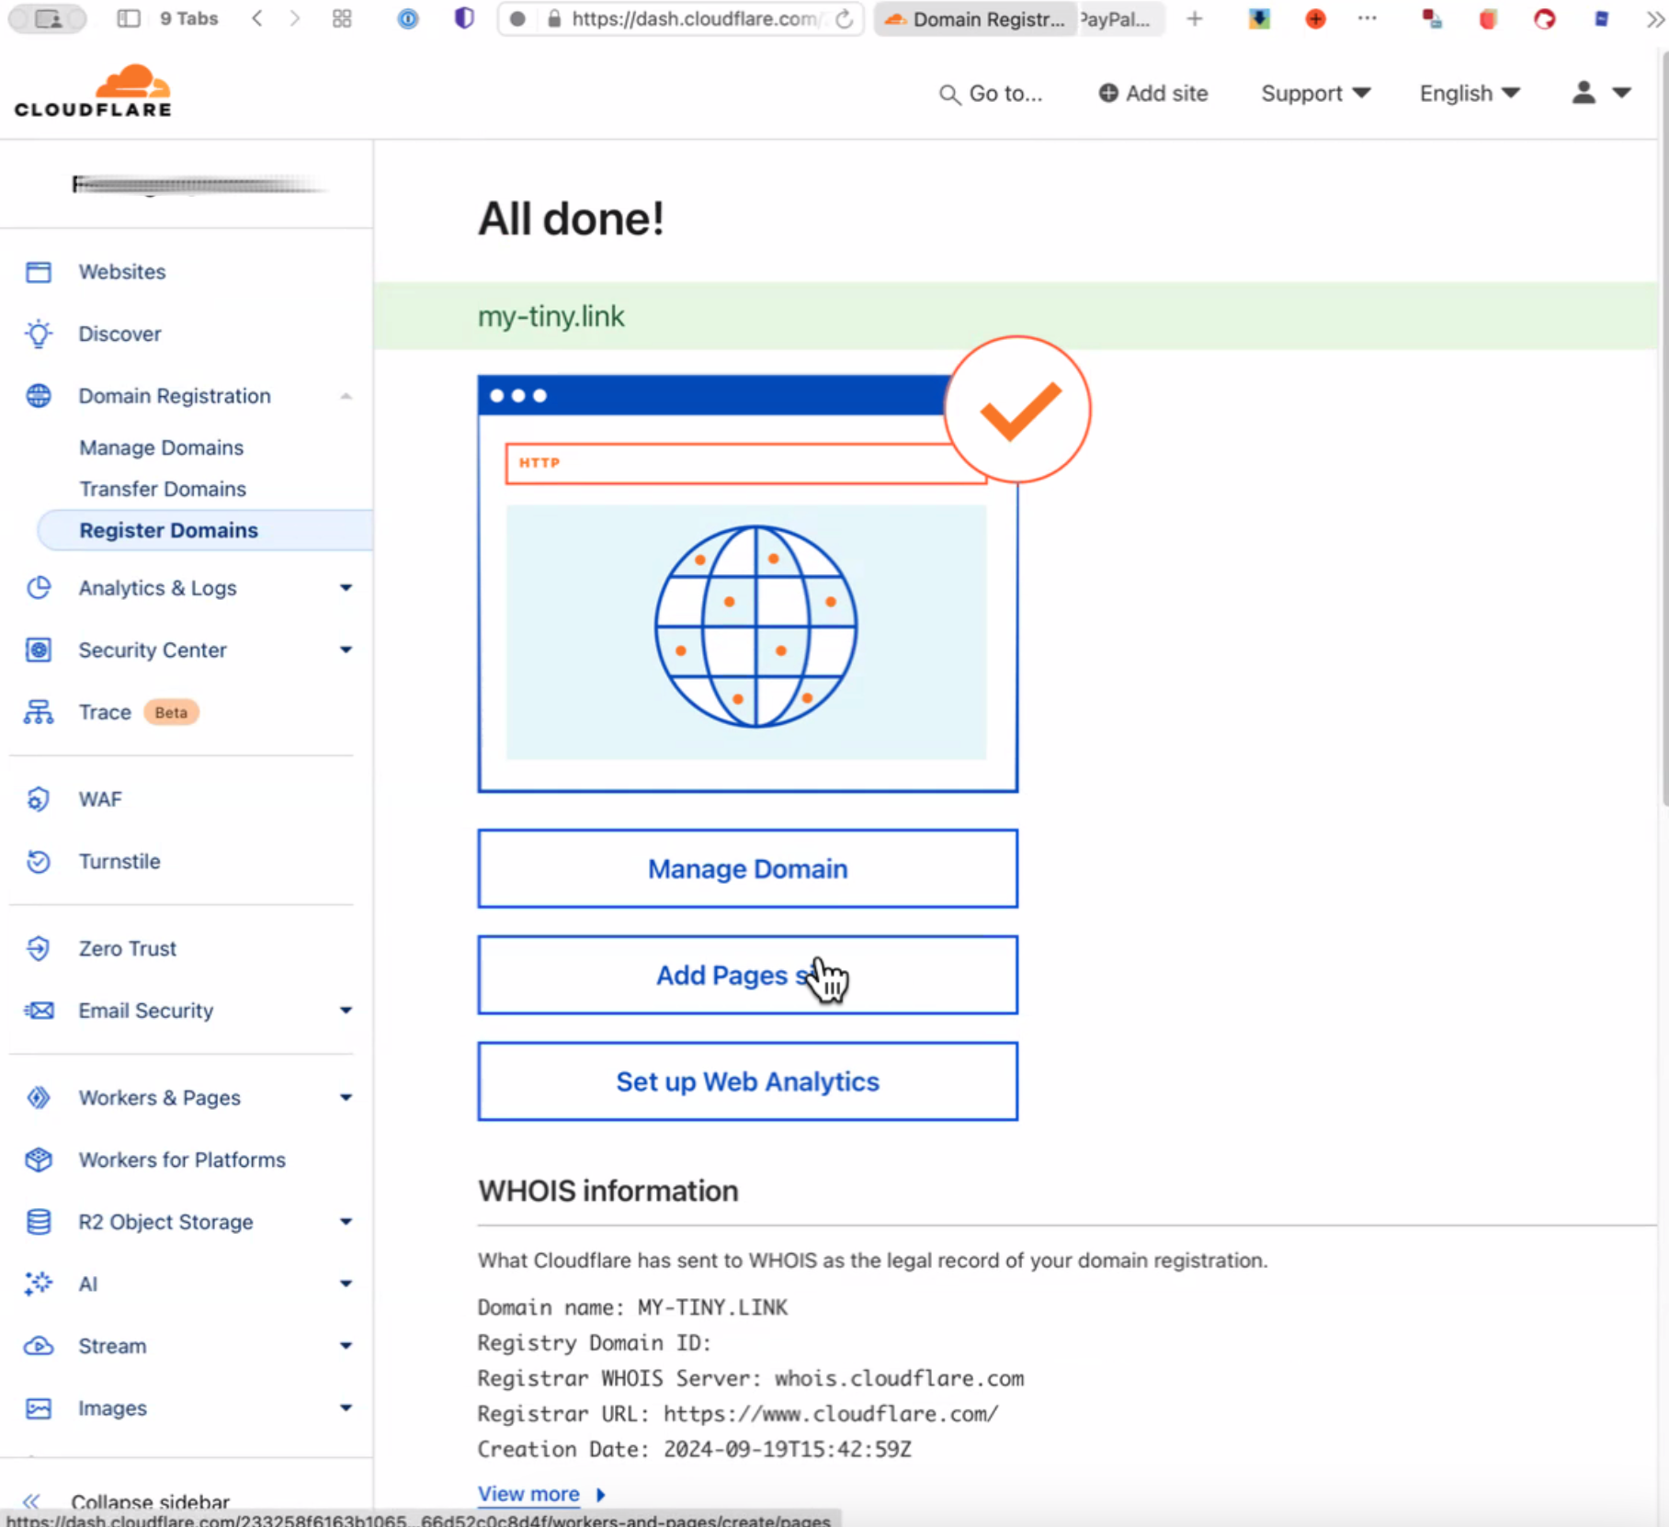Select Register Domains sidebar item

[204, 530]
